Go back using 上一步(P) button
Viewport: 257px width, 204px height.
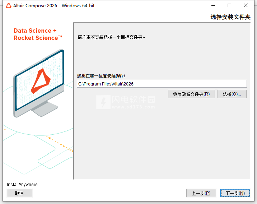pyautogui.click(x=201, y=193)
